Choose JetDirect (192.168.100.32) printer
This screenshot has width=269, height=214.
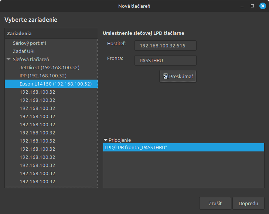coord(49,67)
